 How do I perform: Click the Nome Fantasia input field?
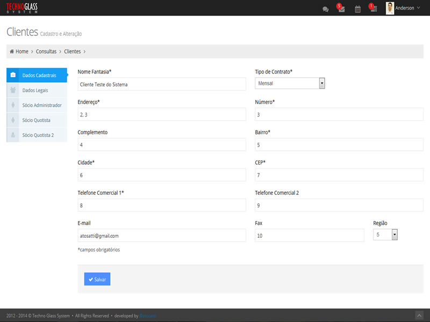tap(161, 84)
